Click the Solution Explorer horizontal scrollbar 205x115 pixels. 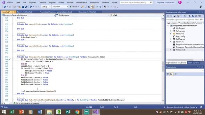pos(181,60)
